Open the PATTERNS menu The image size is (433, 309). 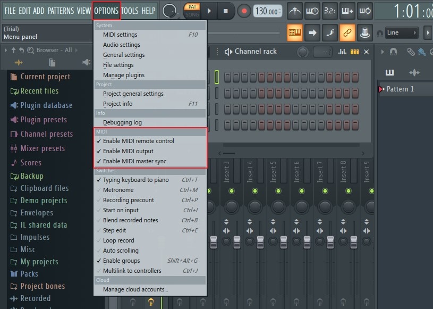pyautogui.click(x=61, y=11)
